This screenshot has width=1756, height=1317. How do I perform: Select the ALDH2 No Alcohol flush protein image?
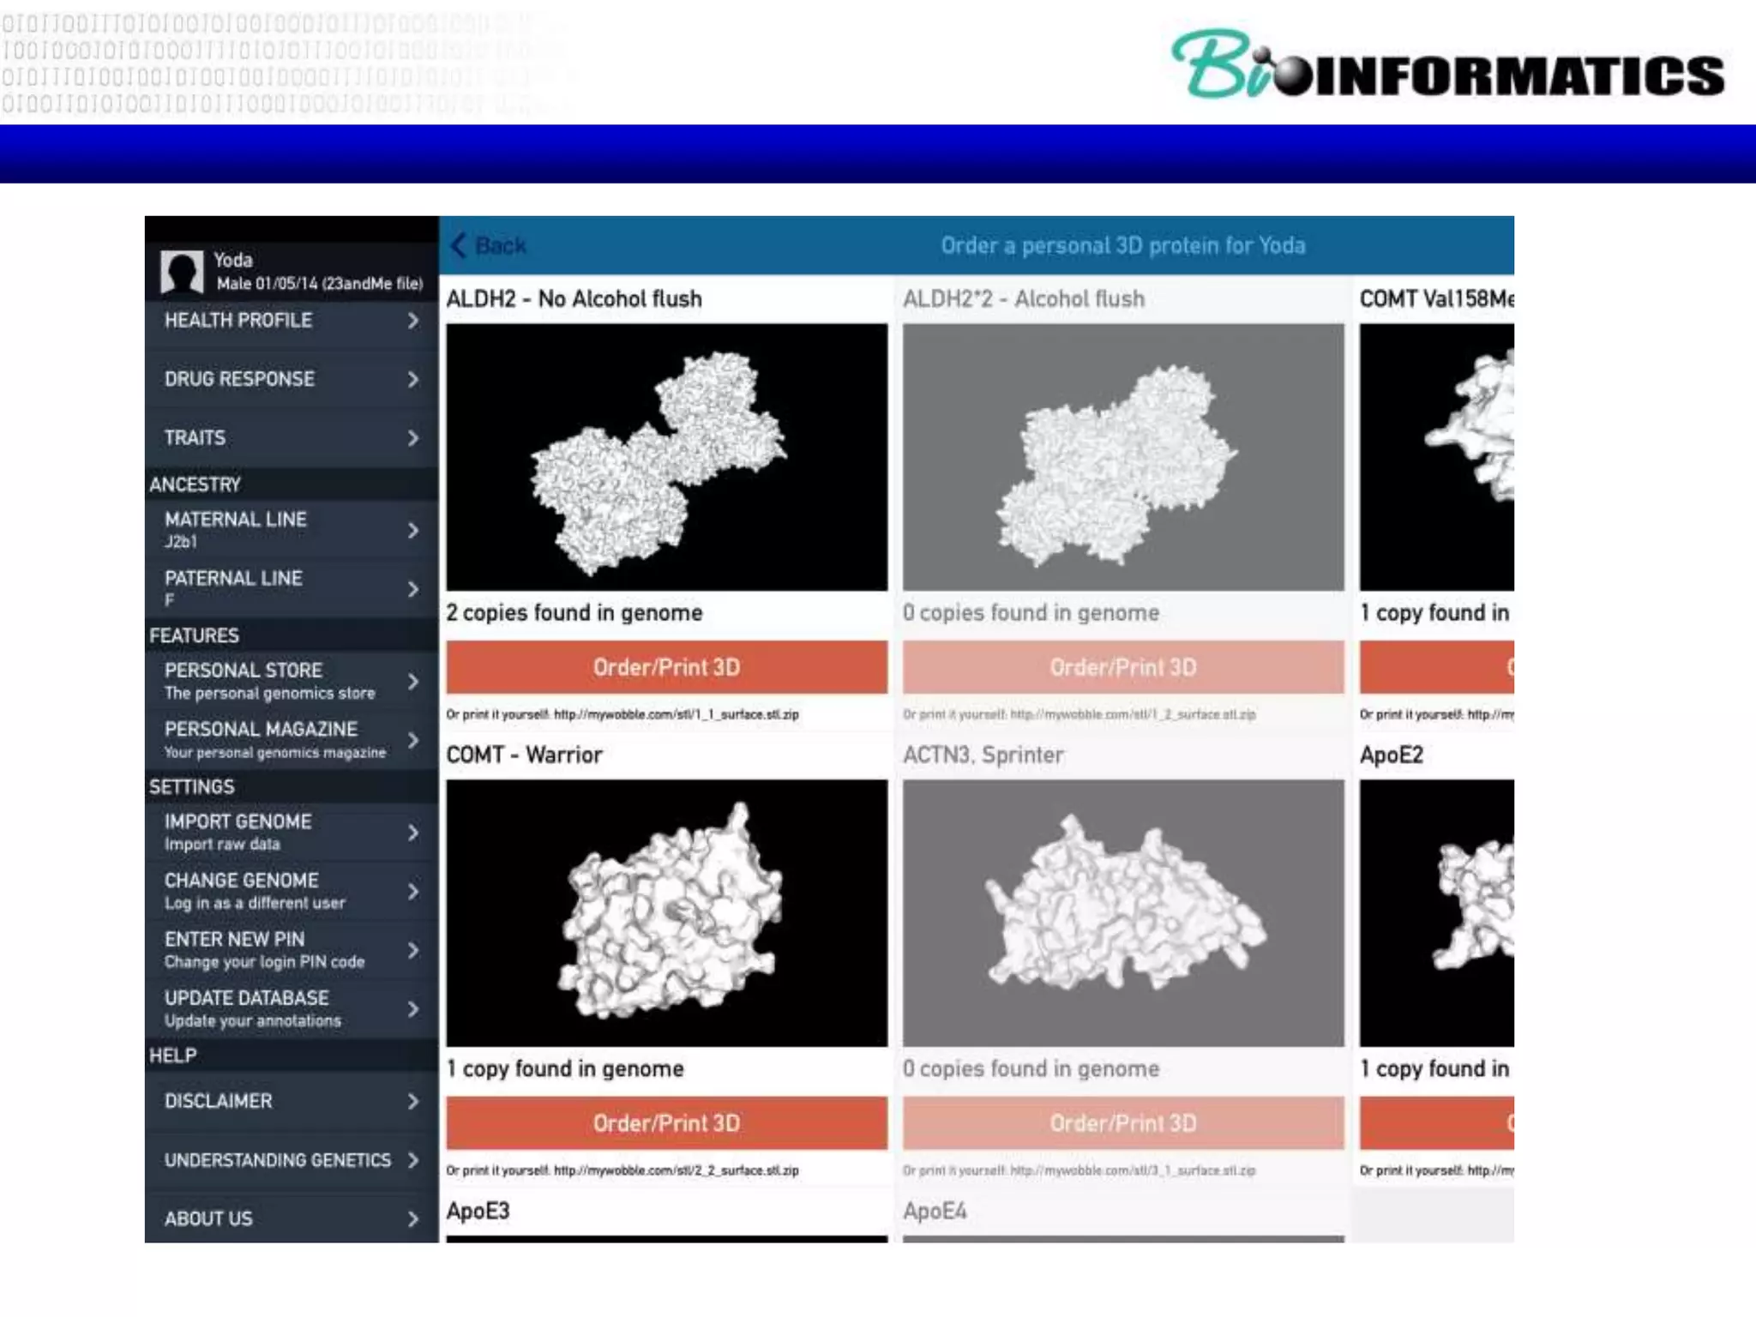(x=666, y=457)
